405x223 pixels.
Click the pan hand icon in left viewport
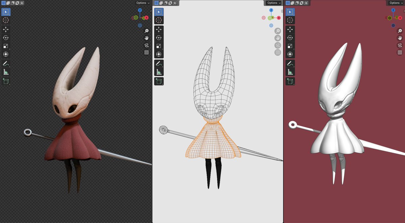146,38
